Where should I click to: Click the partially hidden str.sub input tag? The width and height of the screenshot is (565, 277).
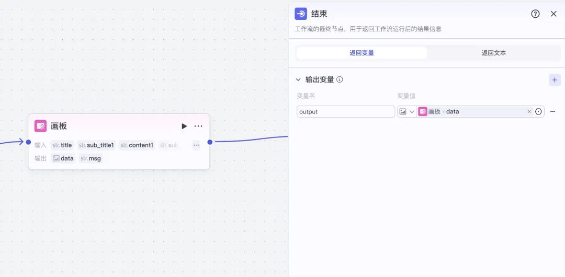pyautogui.click(x=169, y=145)
